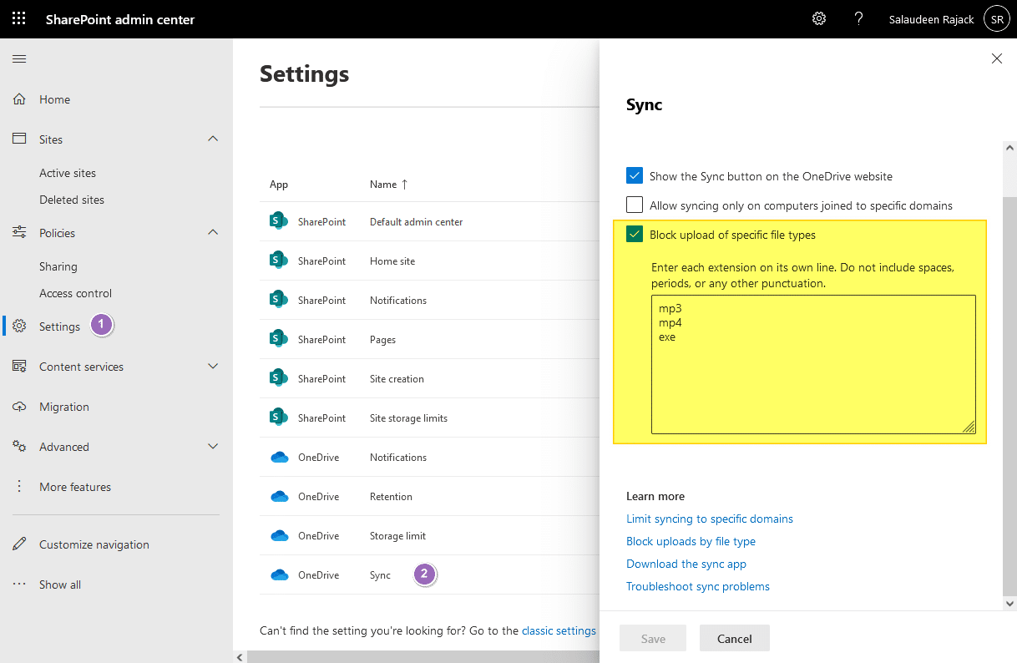Open Migration from the sidebar
This screenshot has width=1017, height=663.
pos(64,407)
